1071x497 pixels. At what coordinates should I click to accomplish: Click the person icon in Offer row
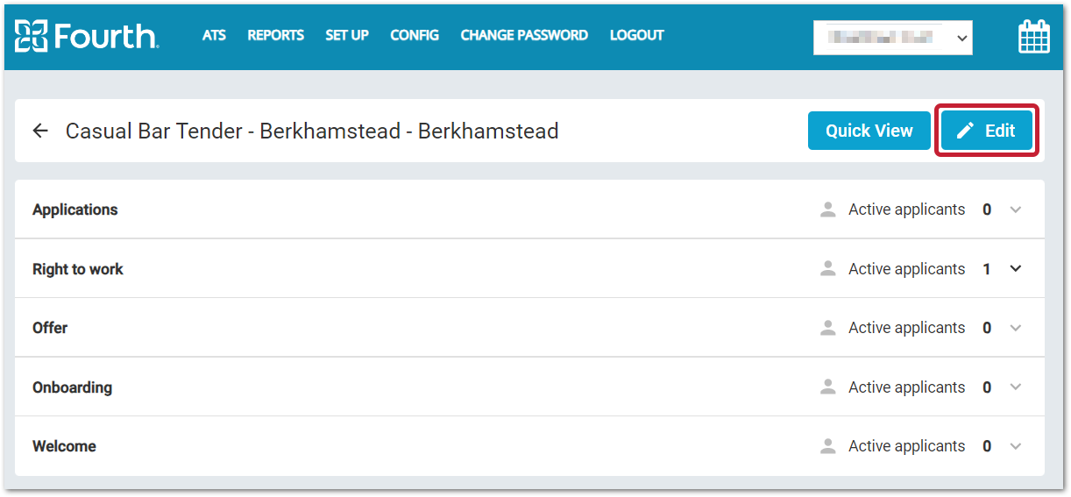coord(827,328)
